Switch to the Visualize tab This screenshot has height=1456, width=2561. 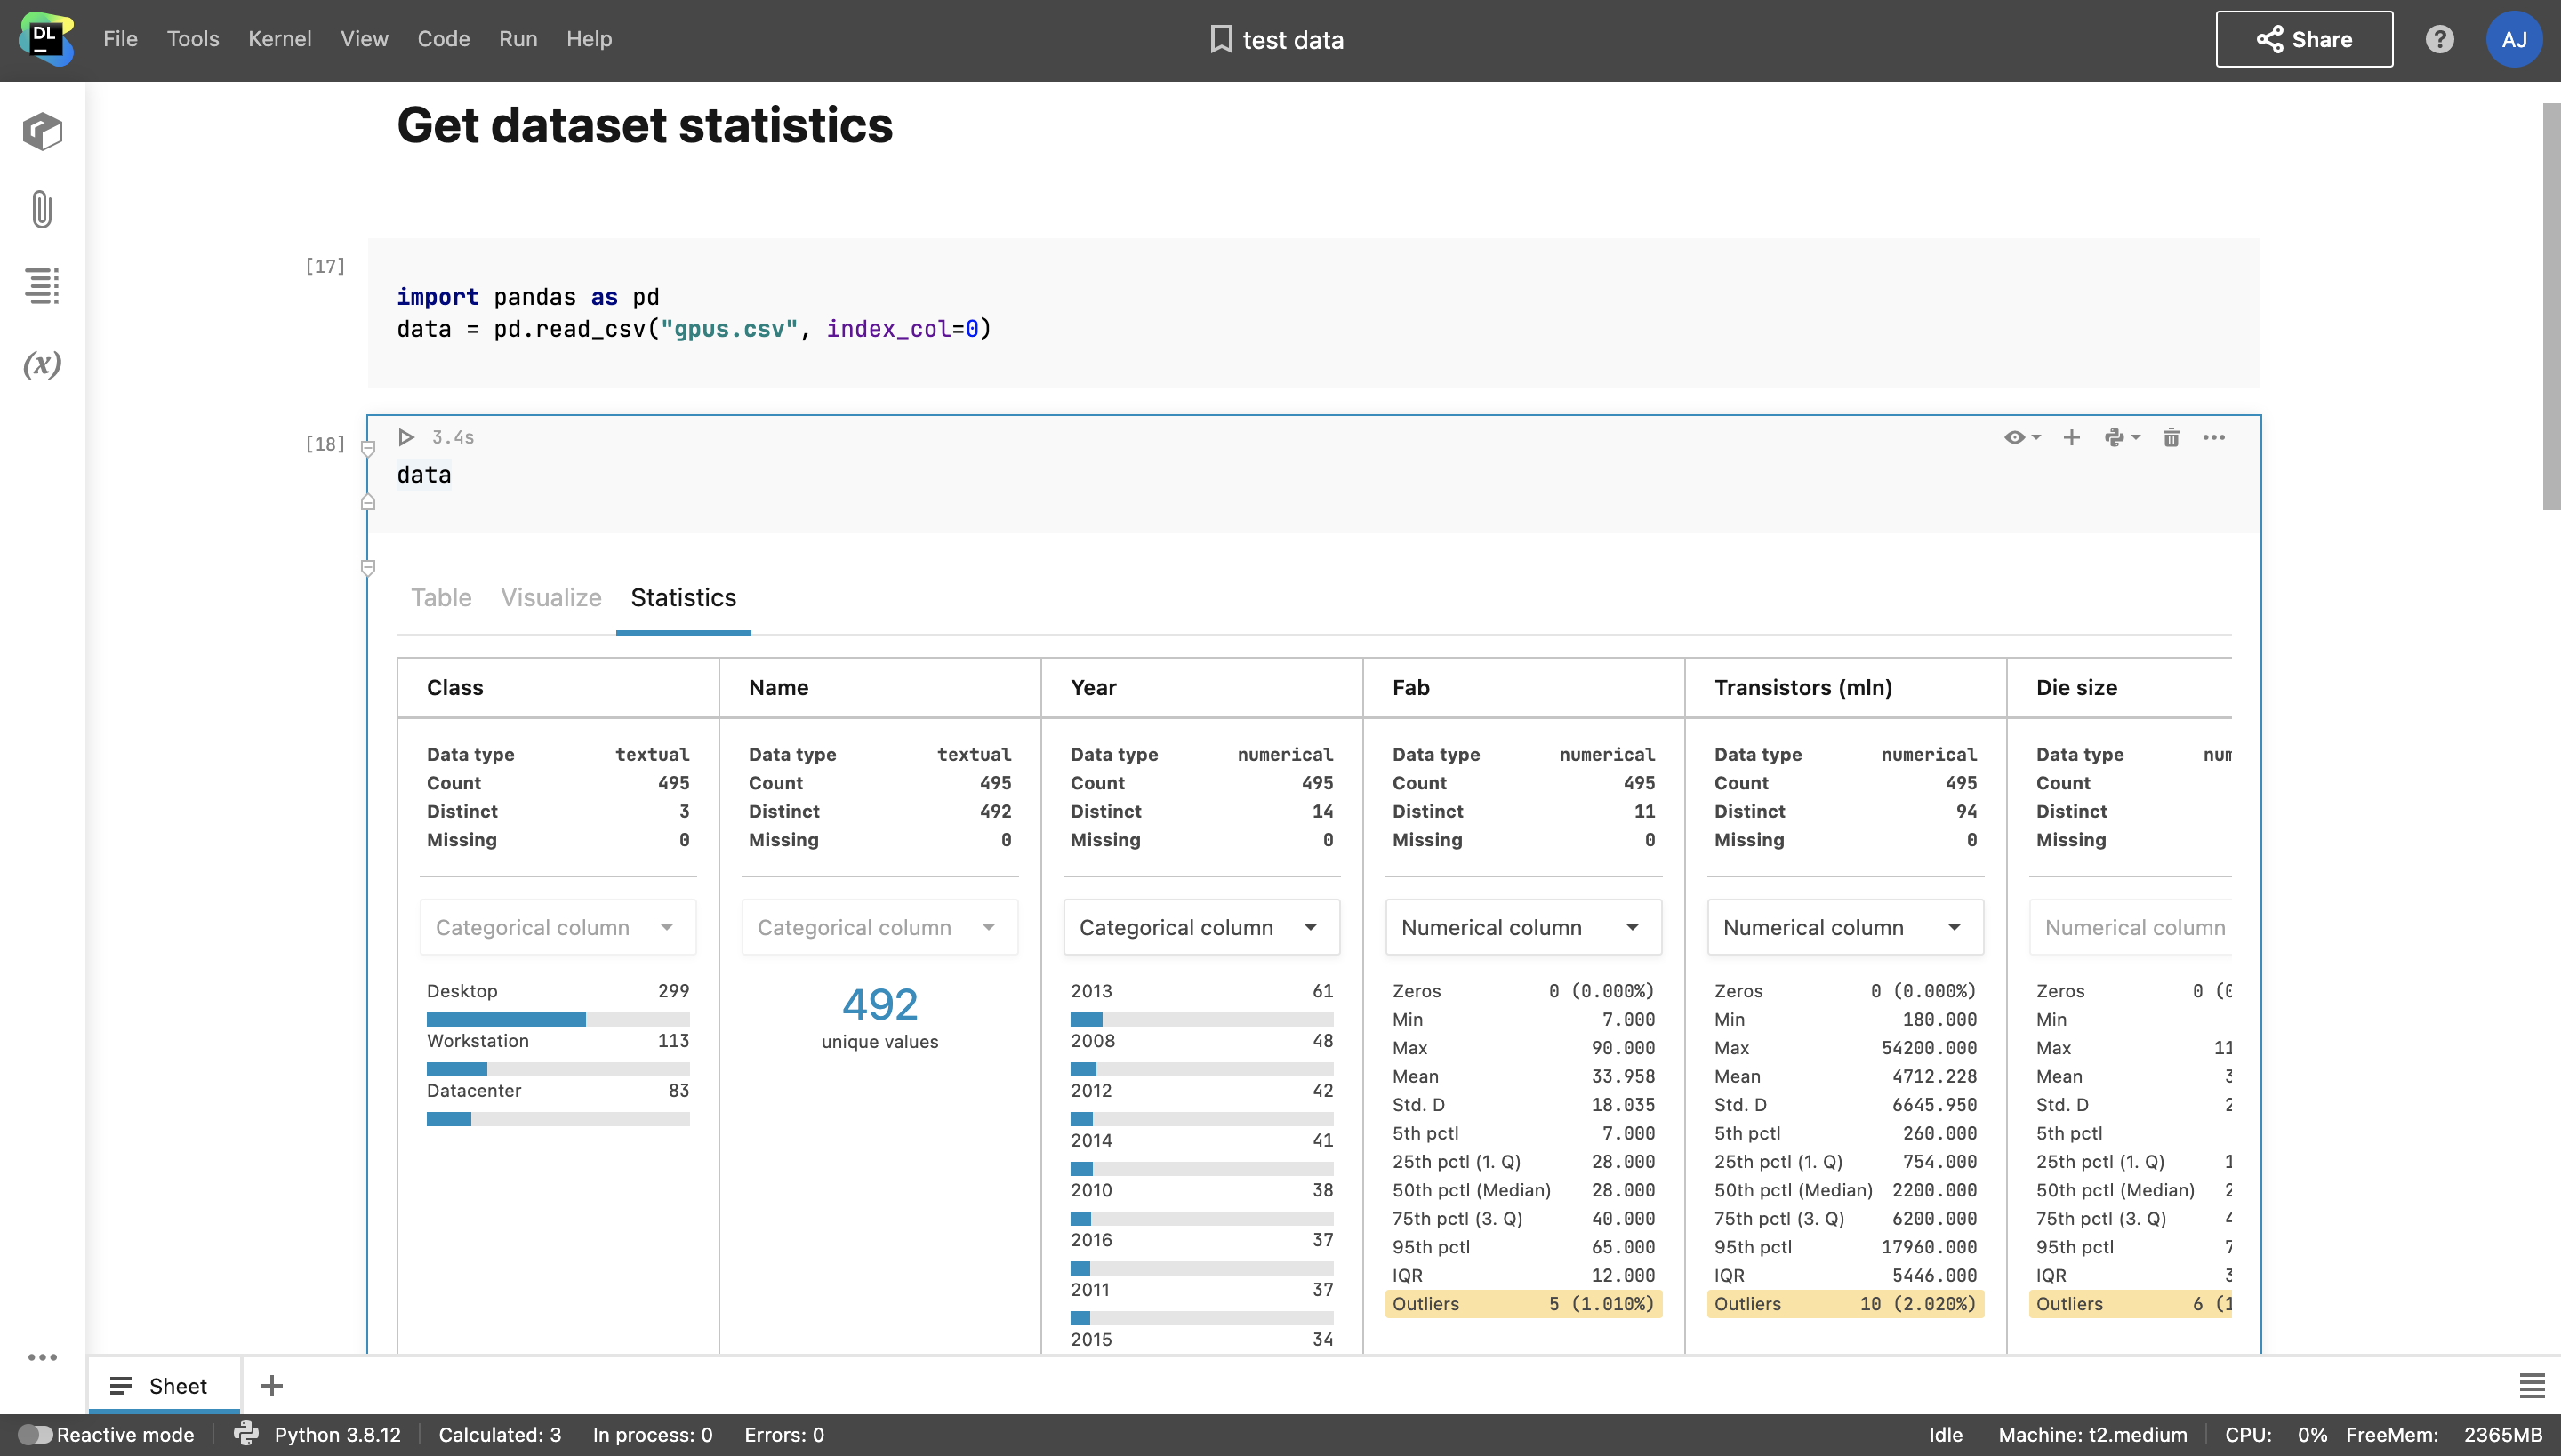coord(550,597)
